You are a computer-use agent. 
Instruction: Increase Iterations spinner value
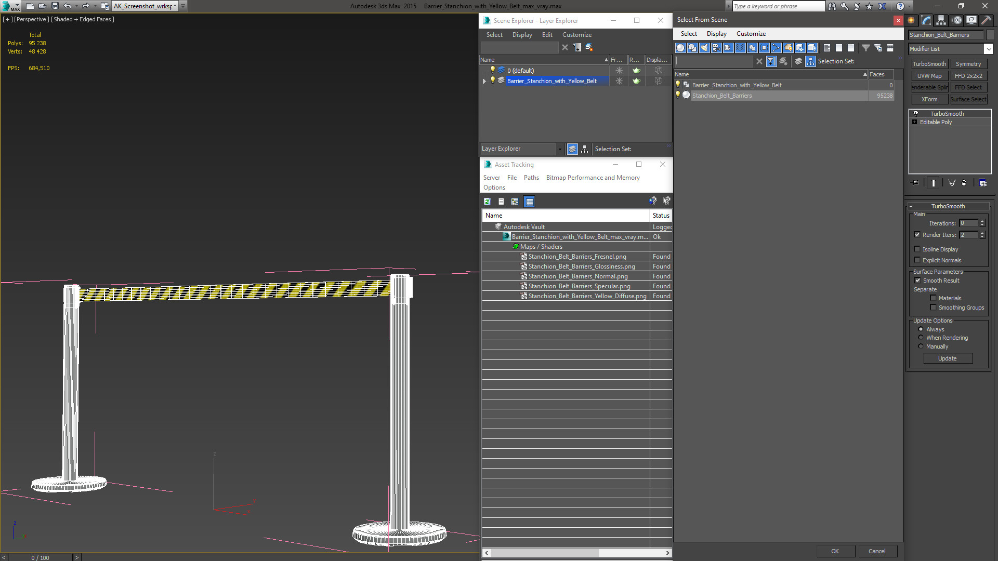point(982,221)
